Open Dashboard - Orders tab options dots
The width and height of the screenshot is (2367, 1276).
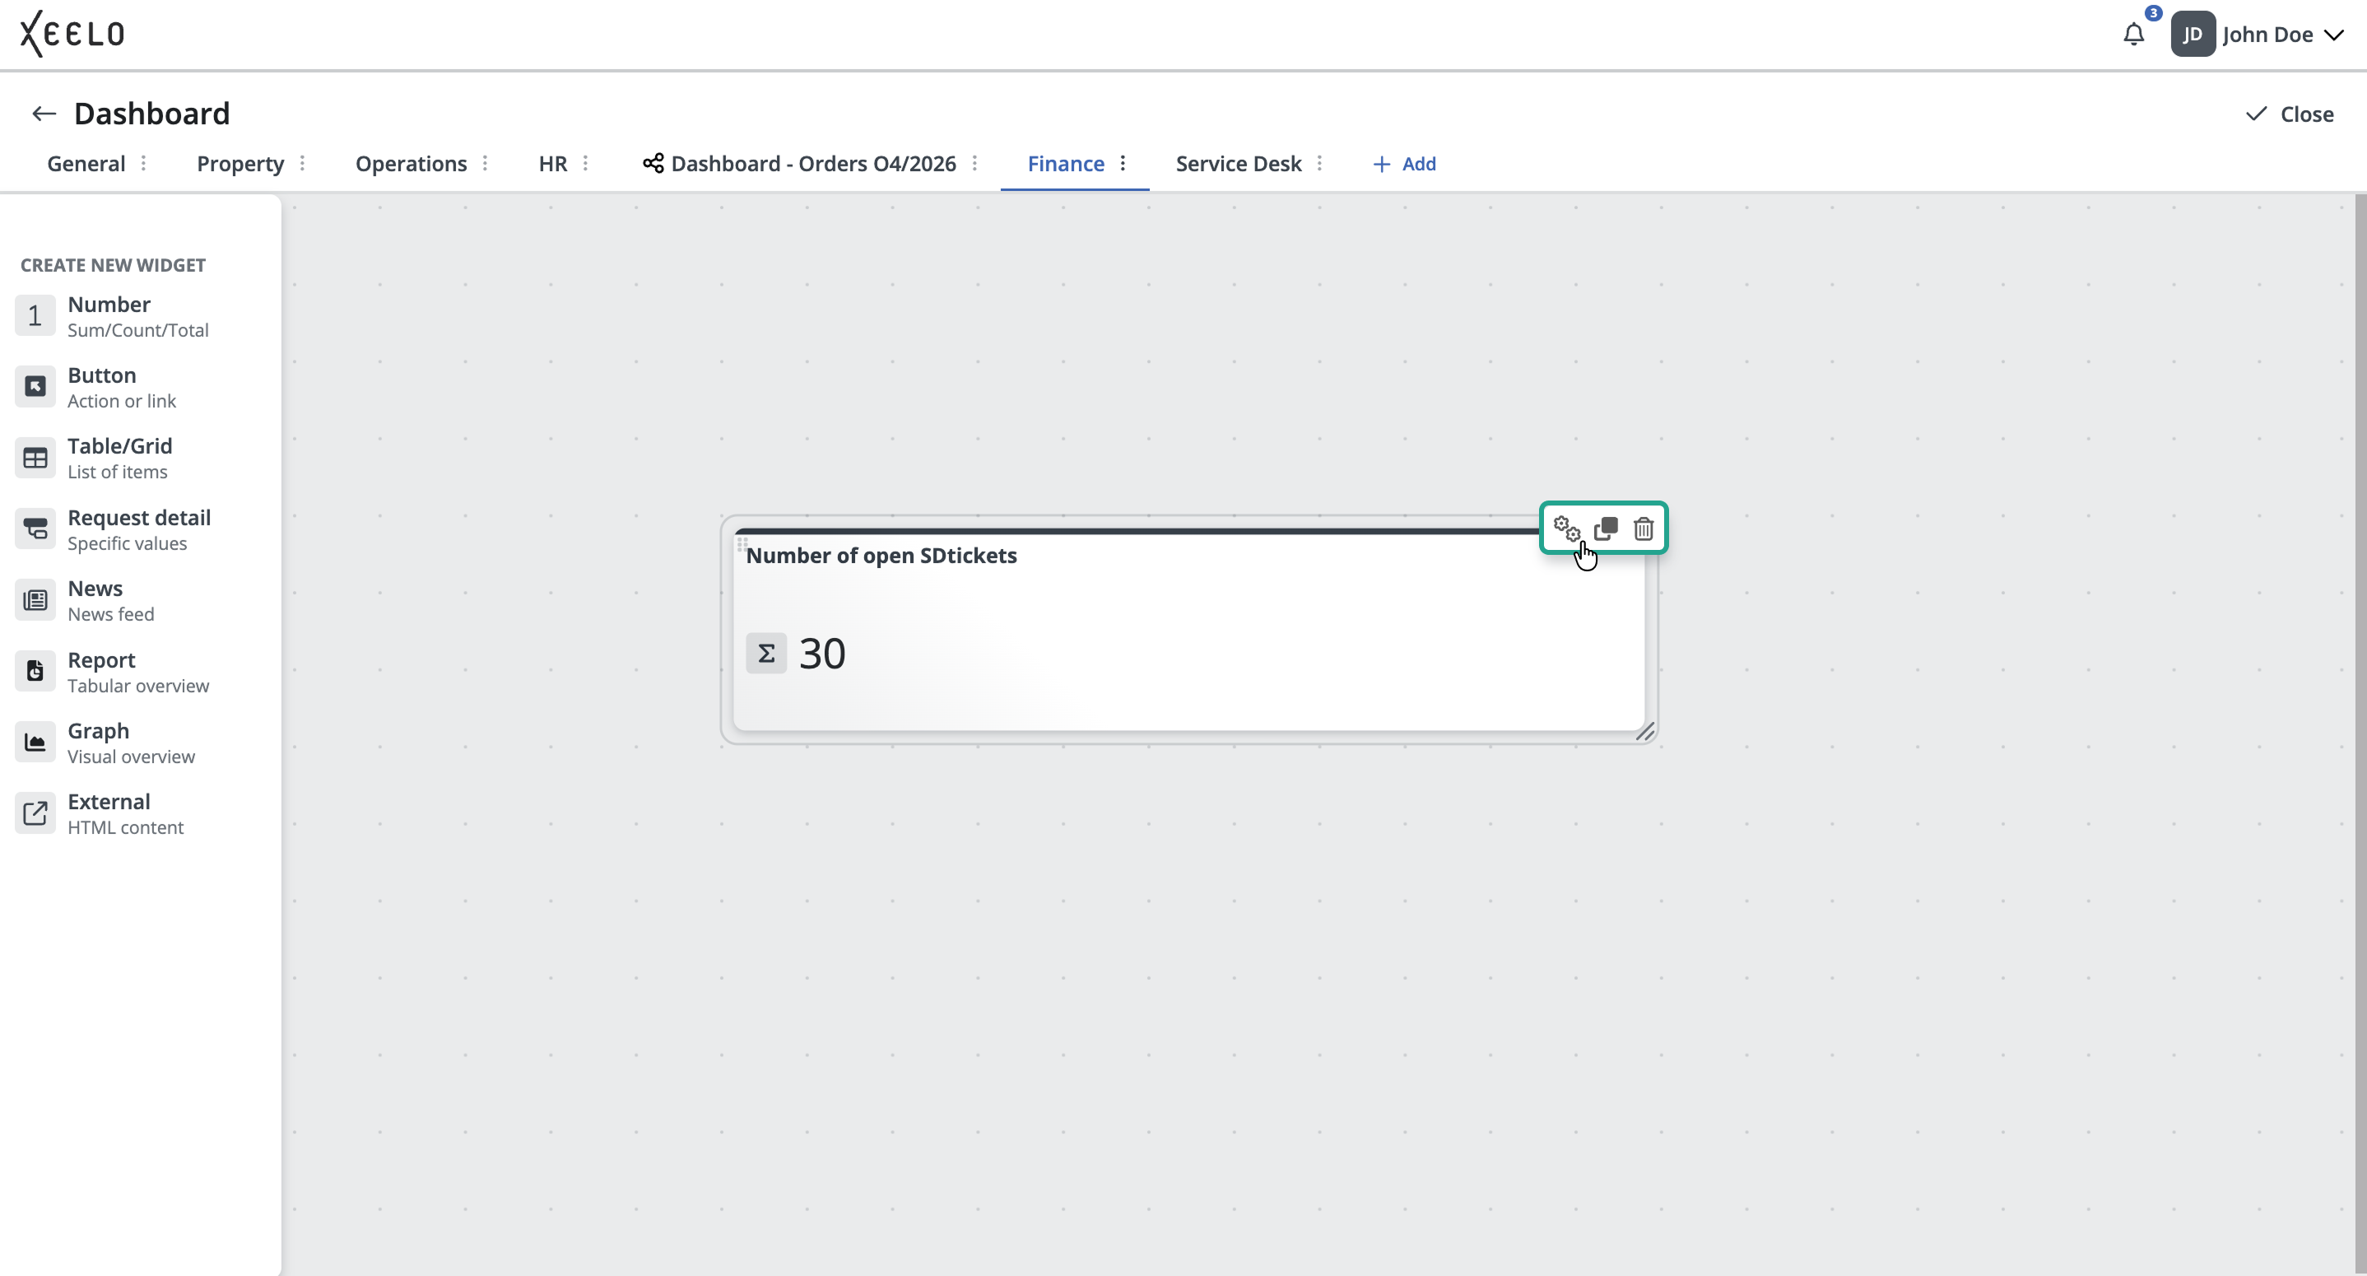(975, 164)
